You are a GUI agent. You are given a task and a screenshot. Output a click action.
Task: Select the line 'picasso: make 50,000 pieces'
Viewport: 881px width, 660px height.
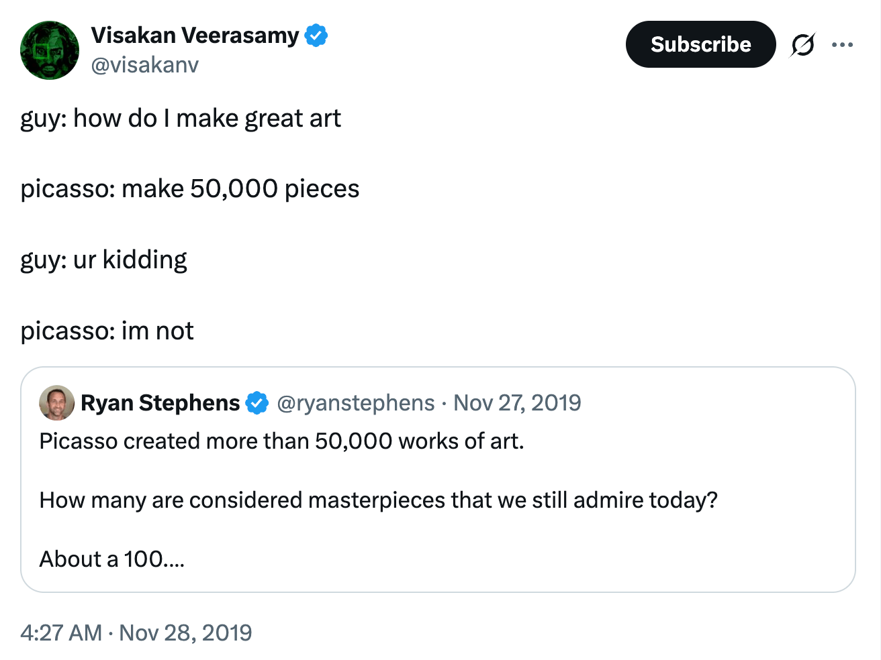coord(190,188)
